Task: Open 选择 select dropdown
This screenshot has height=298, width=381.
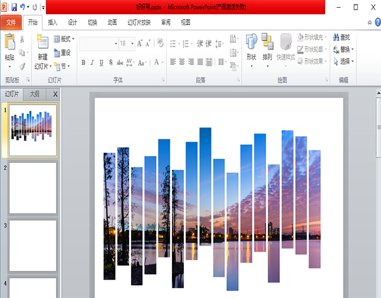Action: click(x=343, y=61)
